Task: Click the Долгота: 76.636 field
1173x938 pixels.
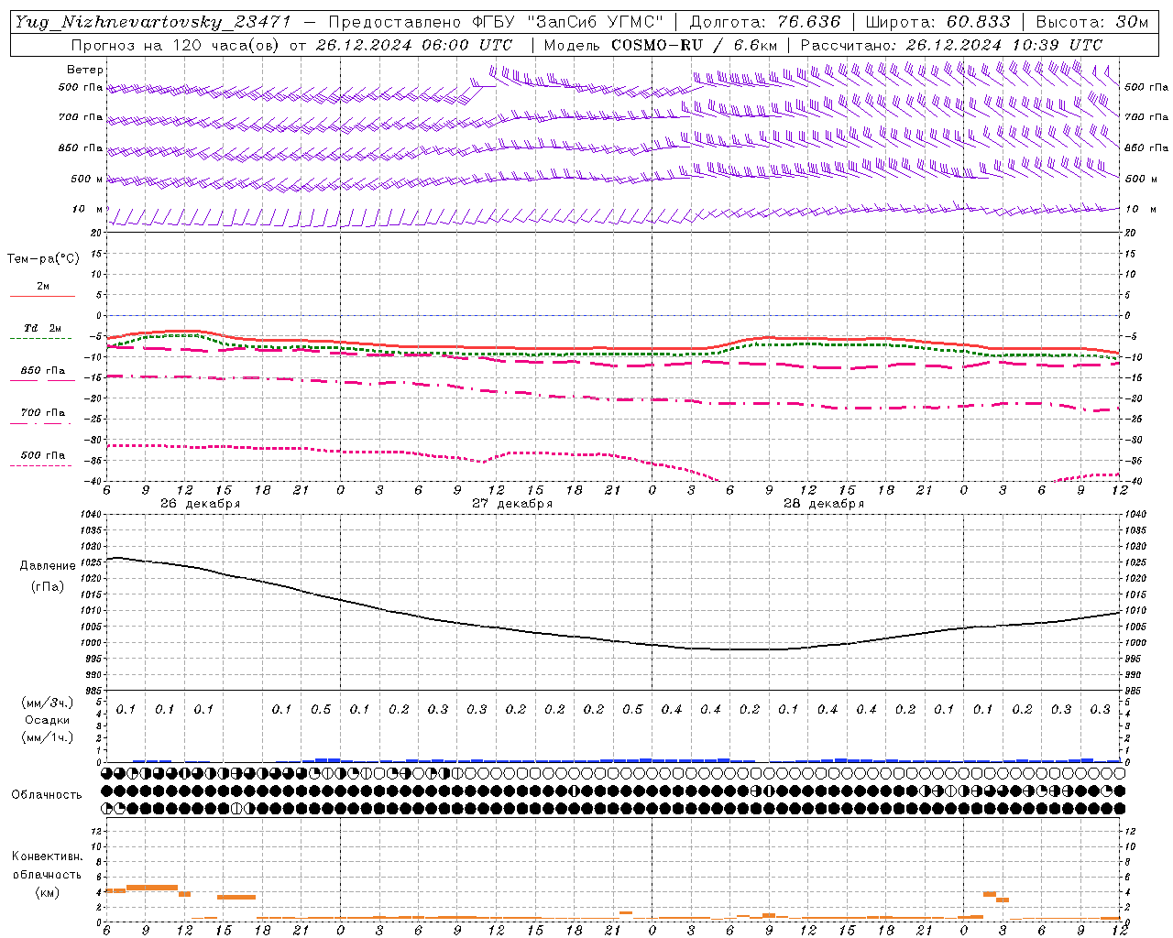Action: tap(764, 22)
